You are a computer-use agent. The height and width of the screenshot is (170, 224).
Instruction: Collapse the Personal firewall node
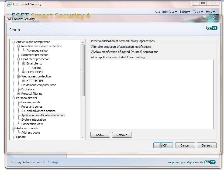[13, 98]
